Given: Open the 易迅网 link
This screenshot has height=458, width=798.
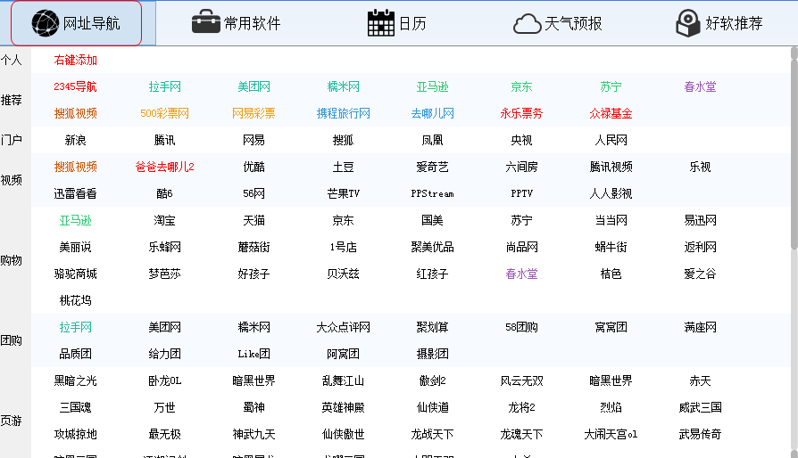Looking at the screenshot, I should (x=700, y=220).
